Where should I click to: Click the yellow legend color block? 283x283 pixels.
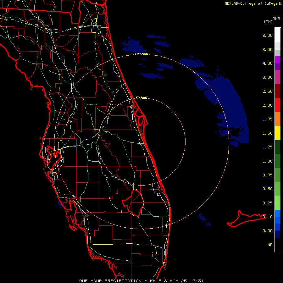278,133
